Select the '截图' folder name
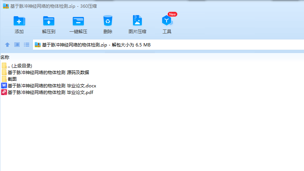 [x=12, y=79]
